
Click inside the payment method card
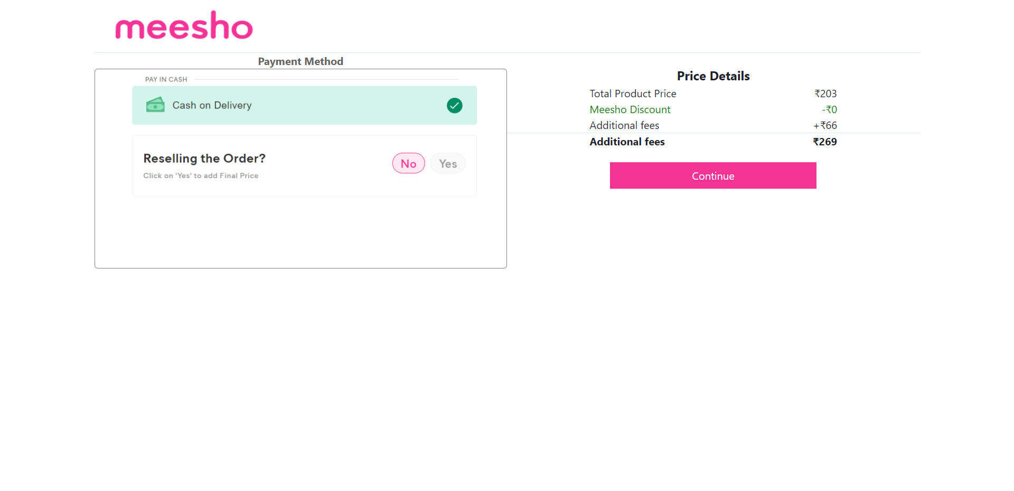point(300,233)
